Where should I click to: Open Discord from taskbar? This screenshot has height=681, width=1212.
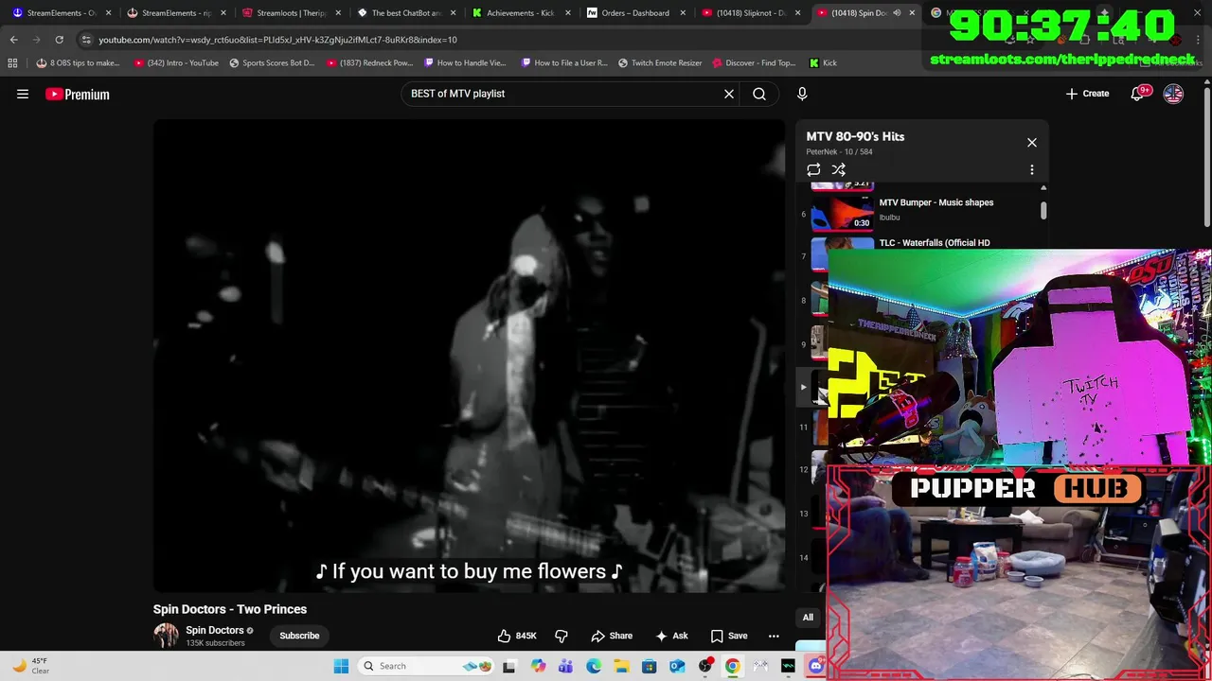(816, 666)
